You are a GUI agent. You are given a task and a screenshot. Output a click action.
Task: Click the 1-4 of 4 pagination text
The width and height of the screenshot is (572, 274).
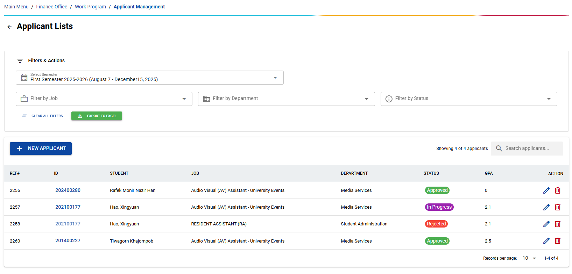pyautogui.click(x=551, y=258)
